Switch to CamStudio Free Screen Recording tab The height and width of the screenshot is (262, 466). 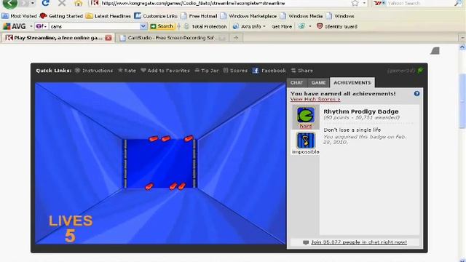tap(172, 38)
